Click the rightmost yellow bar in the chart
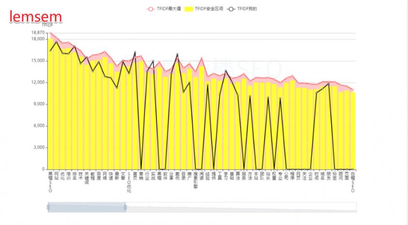This screenshot has width=408, height=225. (353, 131)
